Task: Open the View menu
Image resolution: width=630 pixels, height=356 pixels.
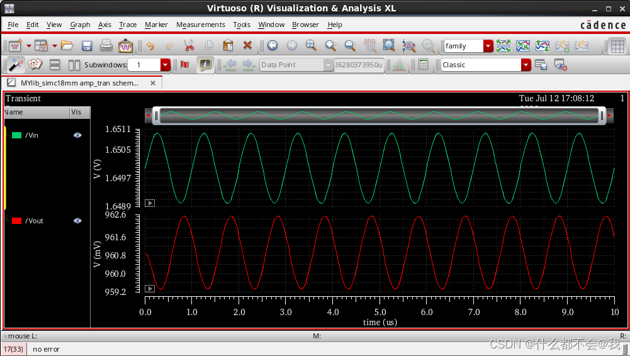Action: point(54,25)
